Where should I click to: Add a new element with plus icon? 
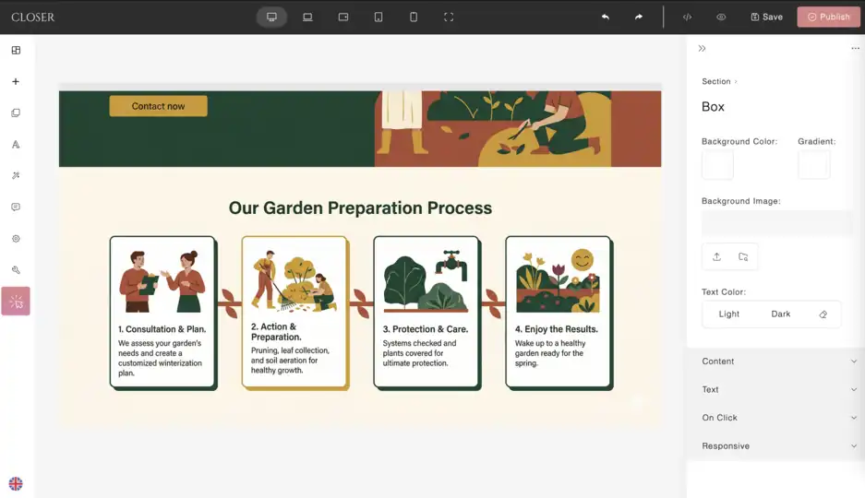[16, 81]
